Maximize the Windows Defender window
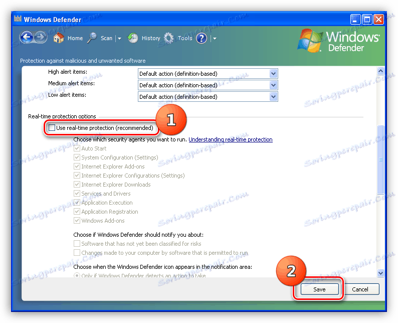Image resolution: width=398 pixels, height=323 pixels. click(x=367, y=19)
